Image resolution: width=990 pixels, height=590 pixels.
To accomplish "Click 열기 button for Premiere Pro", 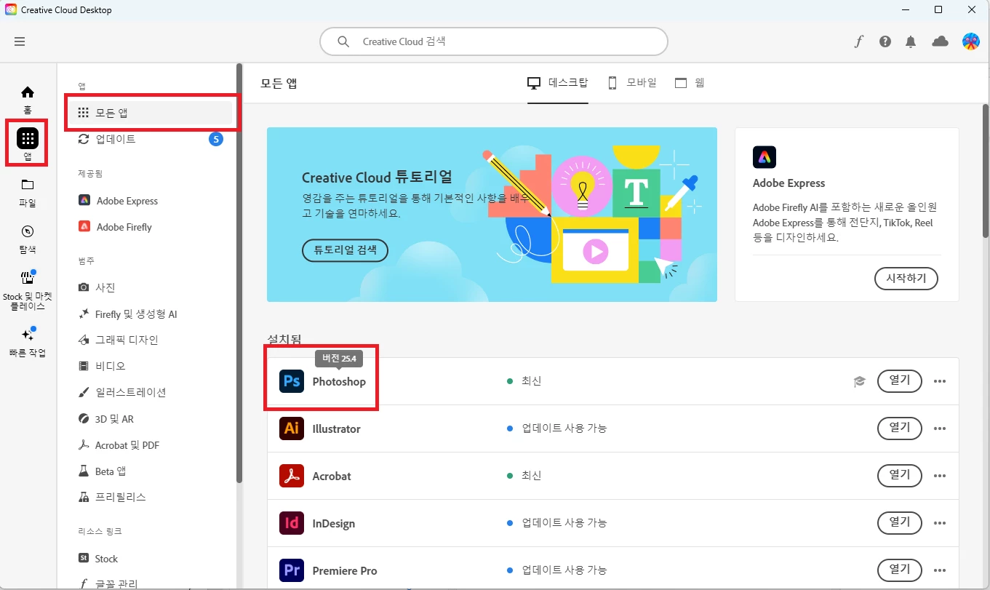I will [x=900, y=570].
